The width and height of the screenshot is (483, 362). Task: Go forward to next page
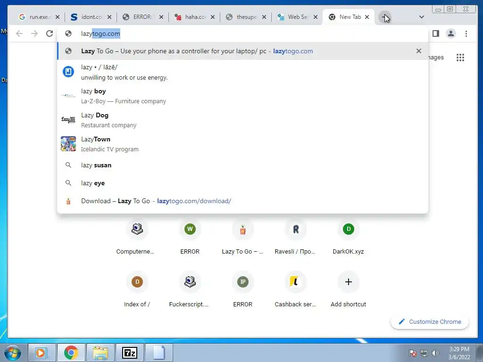(34, 33)
